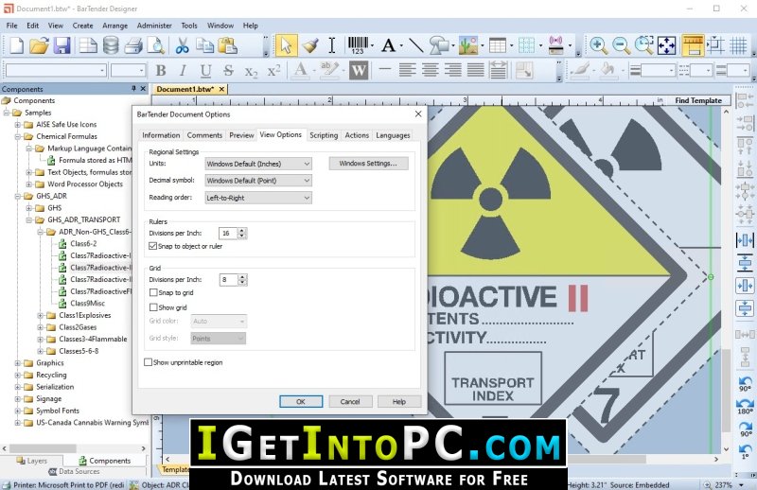Switch to the Scripting tab
Image resolution: width=757 pixels, height=490 pixels.
(x=324, y=135)
